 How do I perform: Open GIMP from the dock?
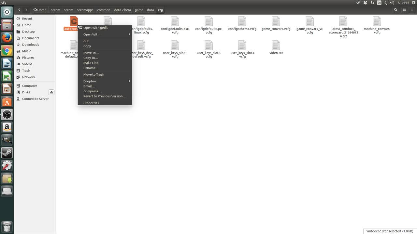[7, 140]
